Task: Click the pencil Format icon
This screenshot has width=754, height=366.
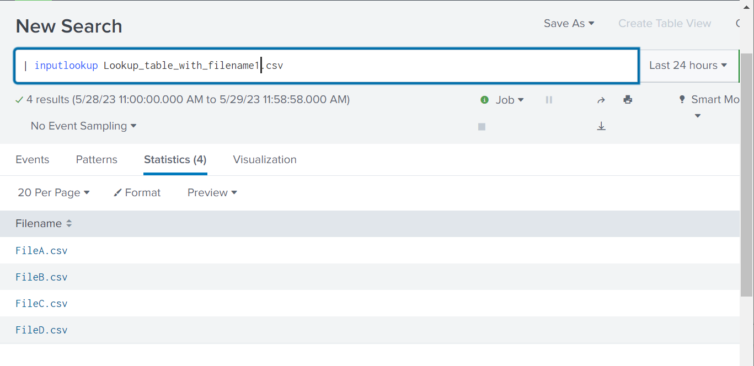Action: pyautogui.click(x=117, y=192)
